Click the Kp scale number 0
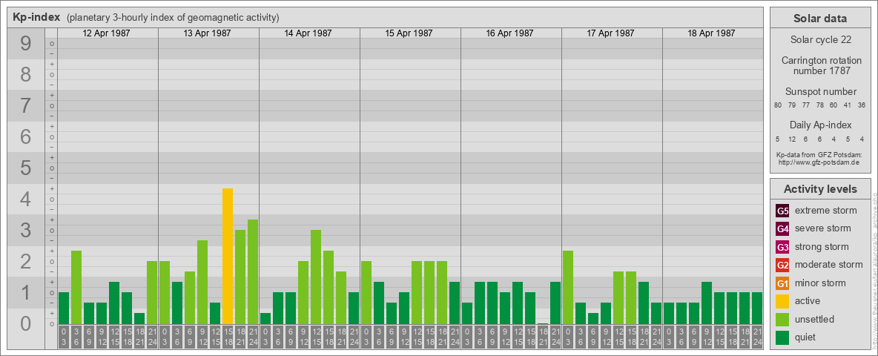 click(x=26, y=323)
